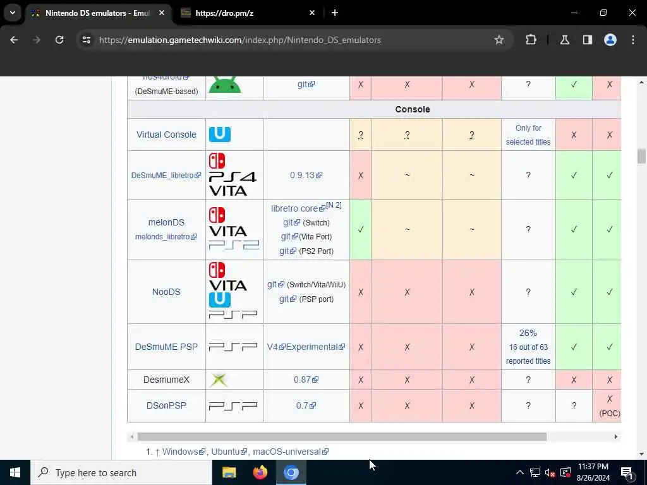Screen dimensions: 647x485
Task: Click the table horizontal scrollbar thumb
Action: pos(342,437)
